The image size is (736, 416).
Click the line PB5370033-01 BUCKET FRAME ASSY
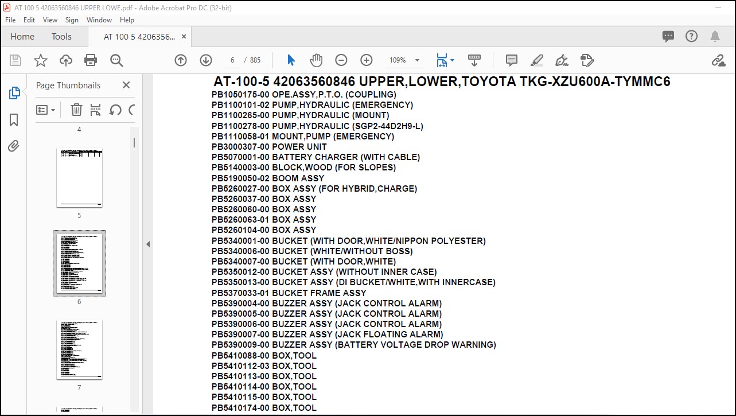pos(289,293)
